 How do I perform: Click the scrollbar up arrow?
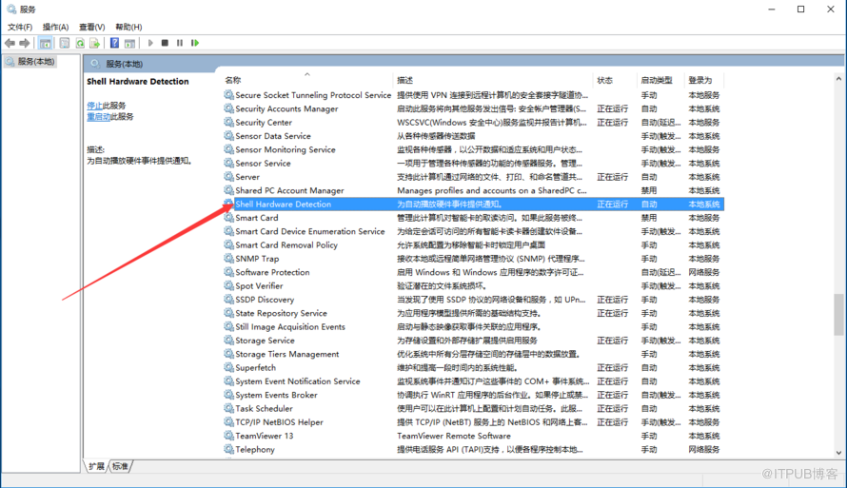point(838,79)
